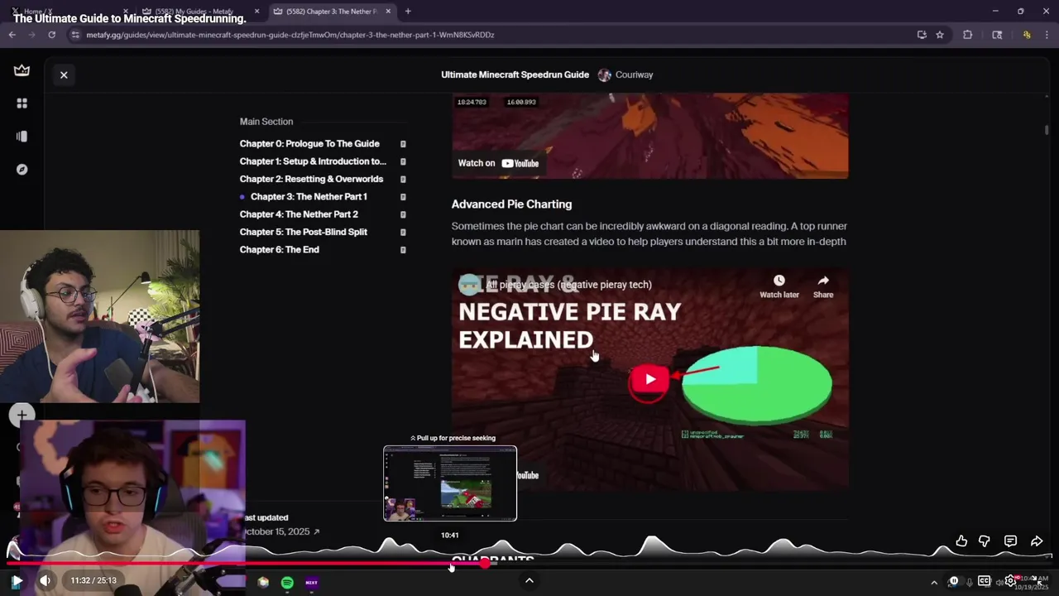The image size is (1059, 596).
Task: Click Watch on YouTube on the upper video
Action: [x=499, y=163]
